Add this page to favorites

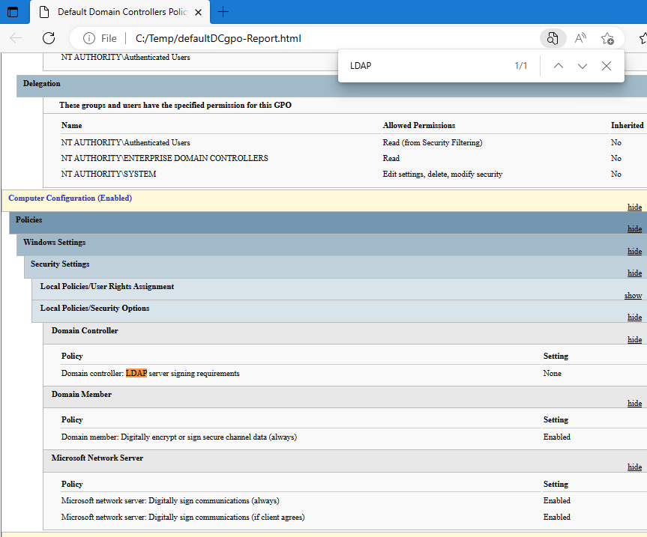(x=607, y=38)
